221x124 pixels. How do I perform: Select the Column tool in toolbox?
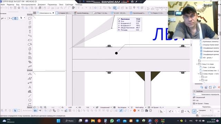point(30,31)
